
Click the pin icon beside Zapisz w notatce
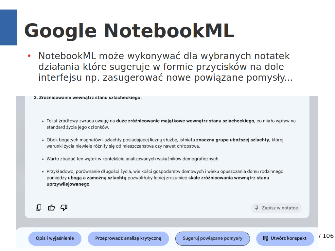click(x=257, y=208)
